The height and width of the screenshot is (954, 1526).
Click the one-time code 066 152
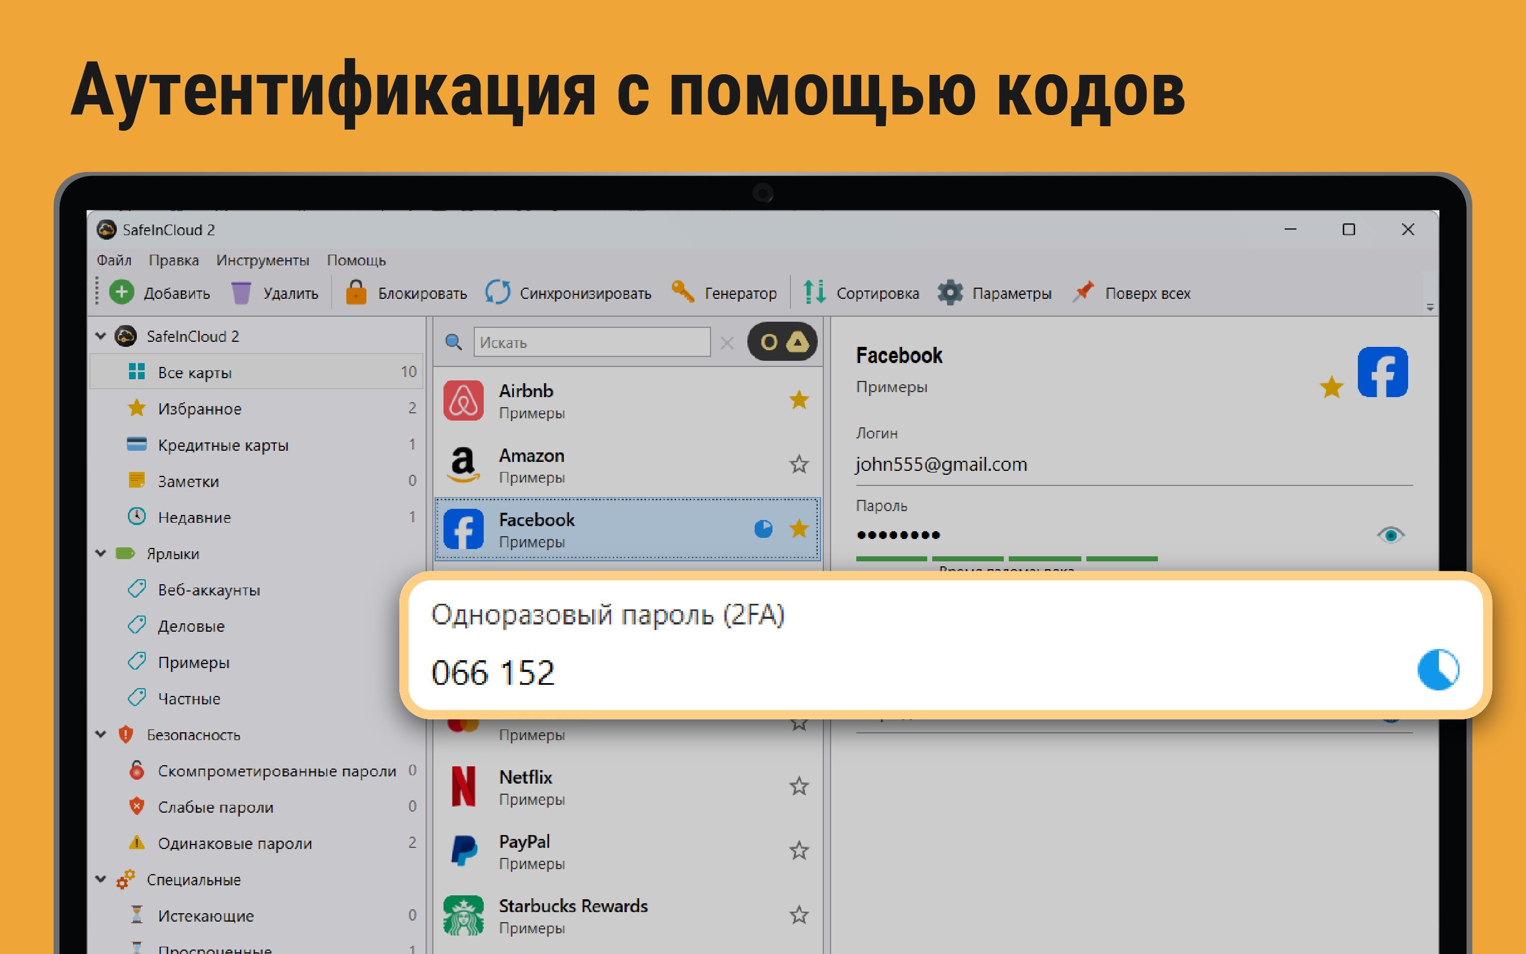493,672
